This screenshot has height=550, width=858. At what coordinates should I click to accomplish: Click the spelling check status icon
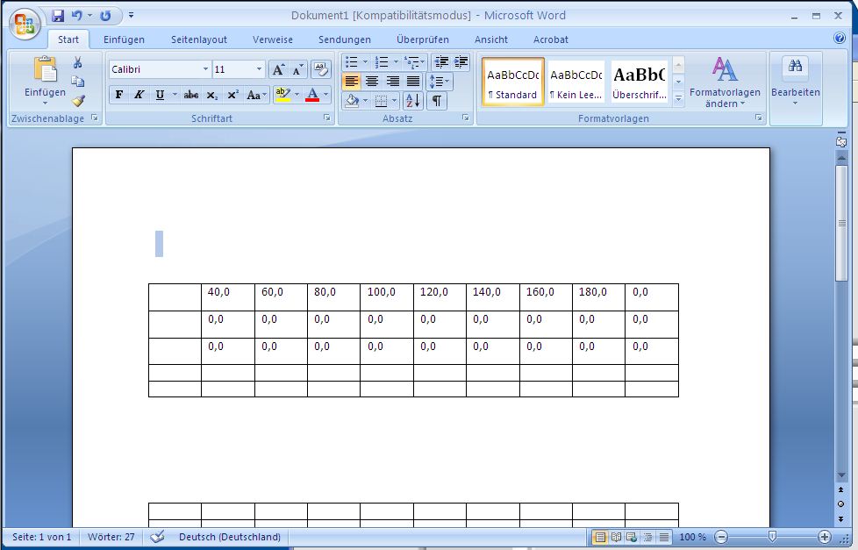[157, 536]
